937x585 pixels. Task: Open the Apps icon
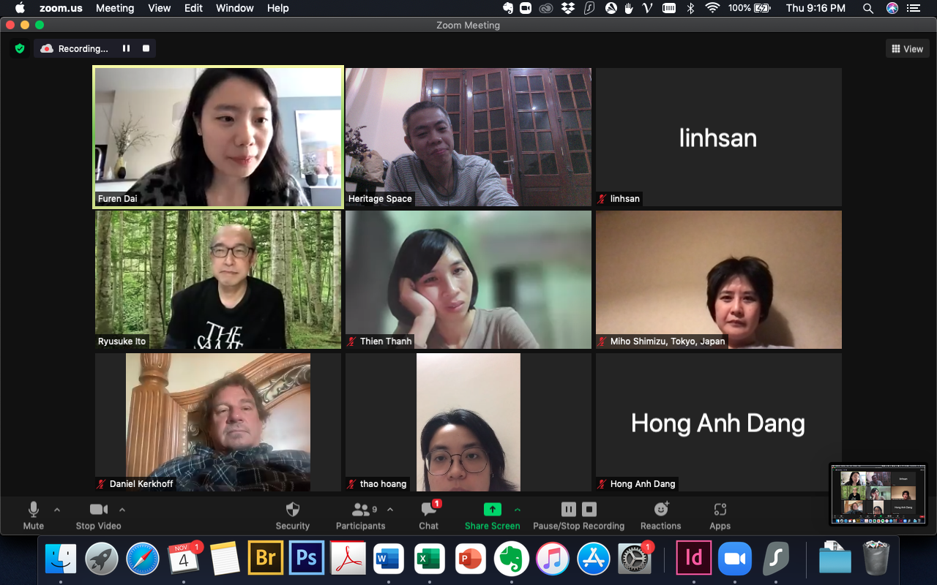click(x=720, y=510)
